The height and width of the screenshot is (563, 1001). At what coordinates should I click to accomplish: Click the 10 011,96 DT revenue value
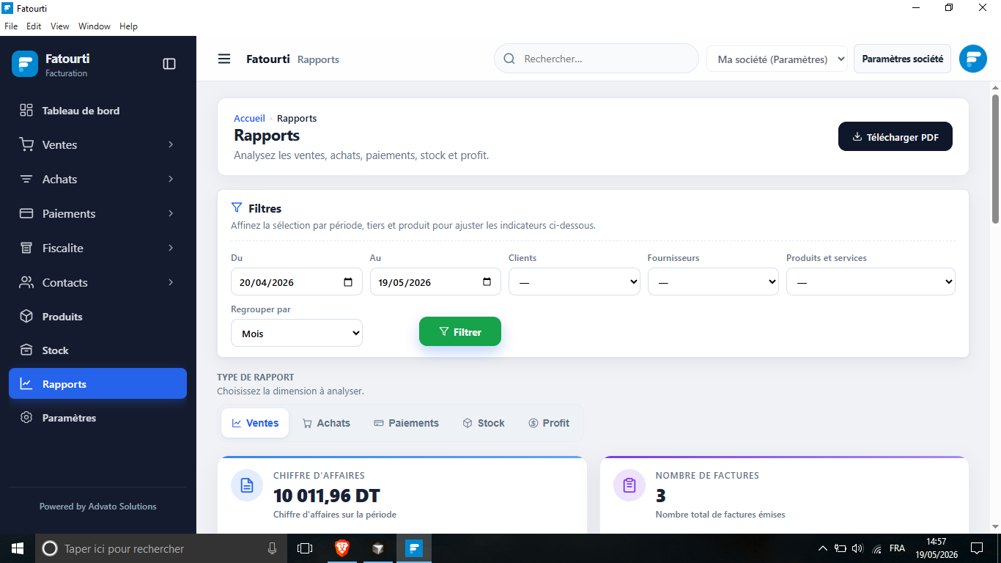coord(327,496)
